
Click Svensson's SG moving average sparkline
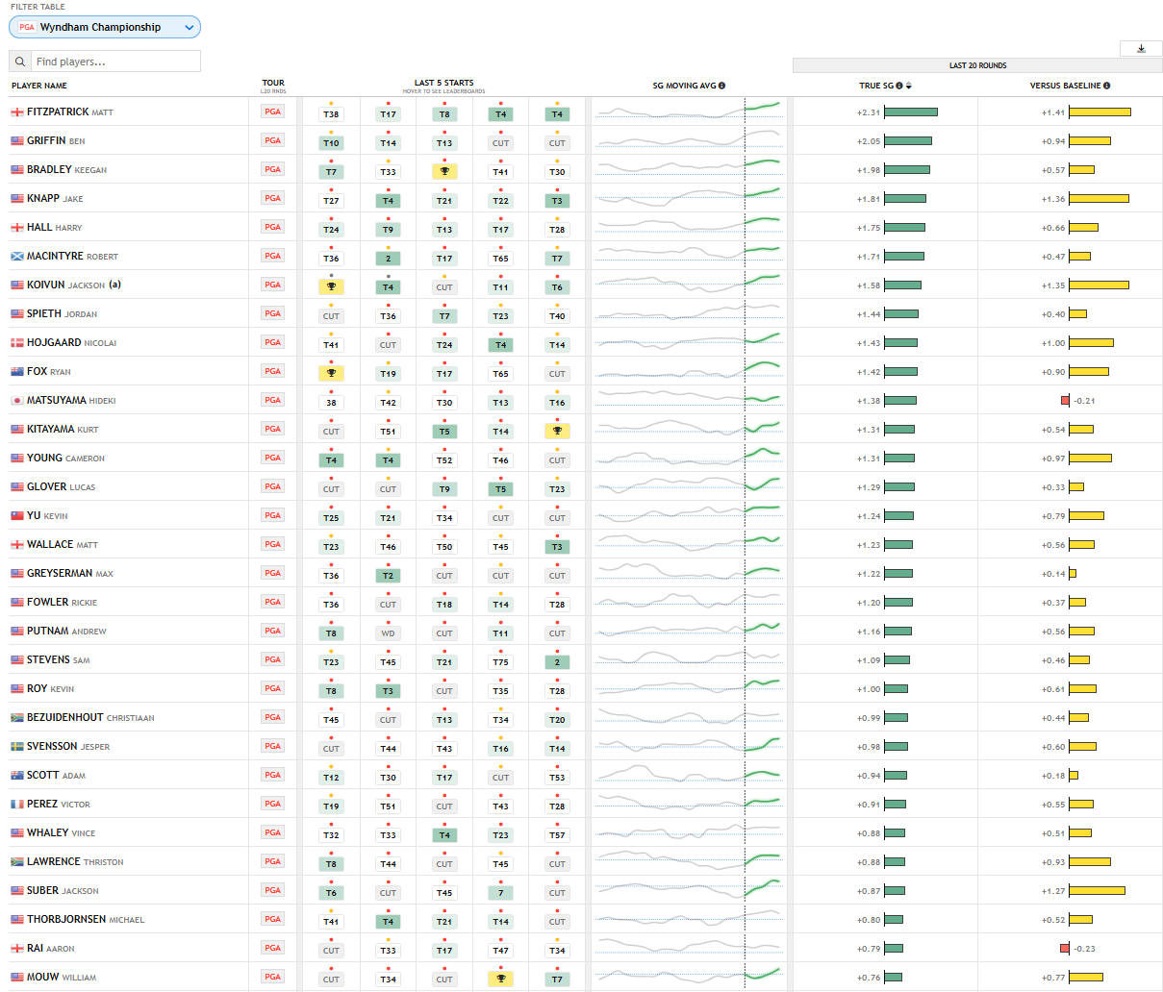click(x=688, y=745)
